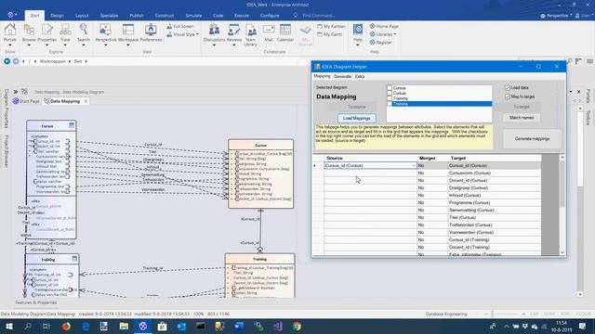
Task: Check the highlighted Training row checkbox
Action: (390, 104)
